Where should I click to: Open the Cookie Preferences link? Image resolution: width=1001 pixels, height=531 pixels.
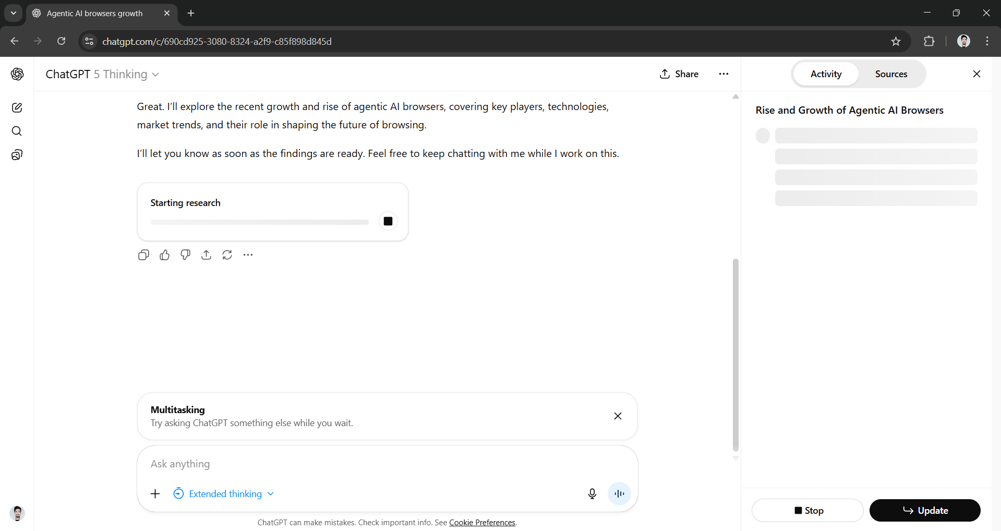pyautogui.click(x=481, y=522)
